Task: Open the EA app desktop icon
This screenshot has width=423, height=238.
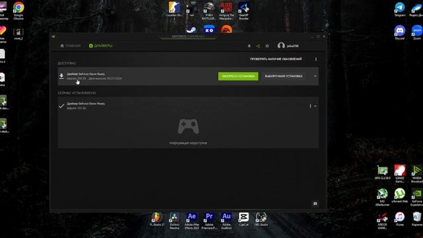Action: [227, 29]
